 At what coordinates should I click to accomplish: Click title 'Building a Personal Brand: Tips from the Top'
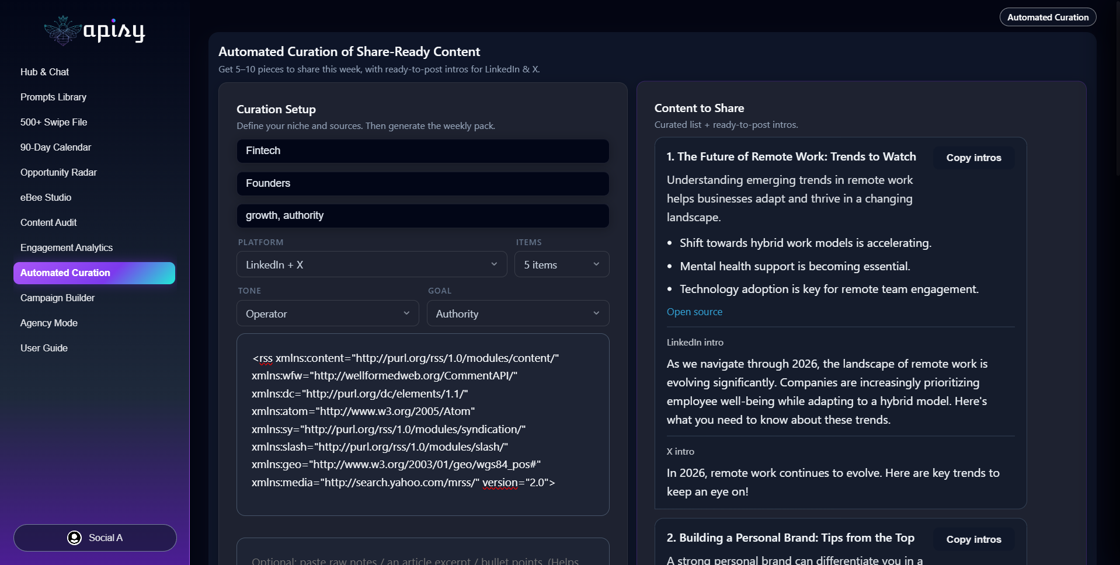coord(791,538)
